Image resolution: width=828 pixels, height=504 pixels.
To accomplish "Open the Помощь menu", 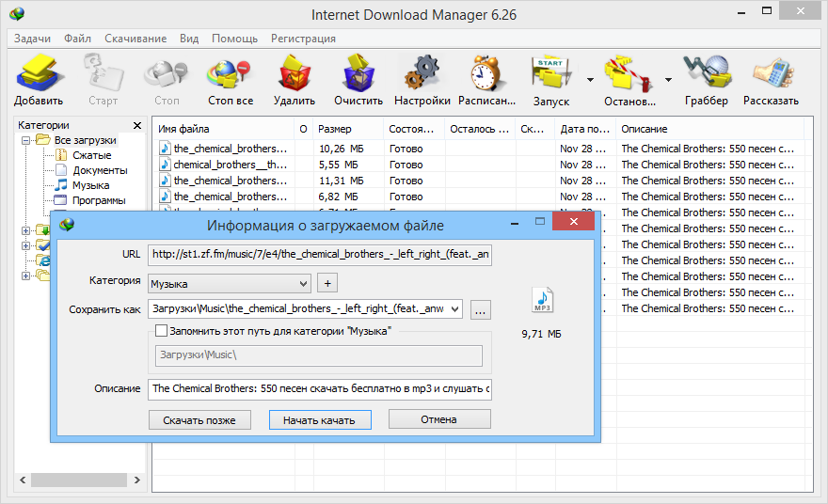I will click(x=235, y=39).
